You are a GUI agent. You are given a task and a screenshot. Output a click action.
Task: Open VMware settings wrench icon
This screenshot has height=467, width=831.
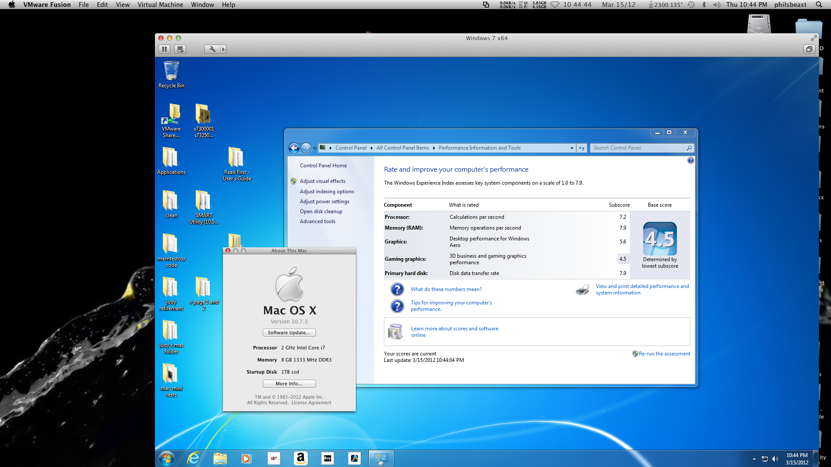[x=212, y=49]
